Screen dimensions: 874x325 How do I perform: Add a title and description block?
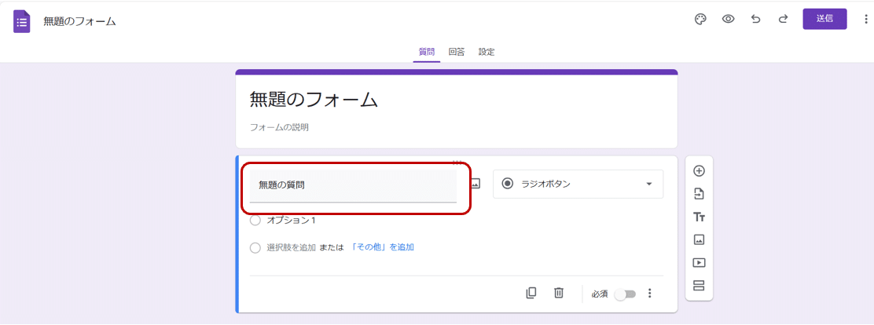tap(699, 217)
